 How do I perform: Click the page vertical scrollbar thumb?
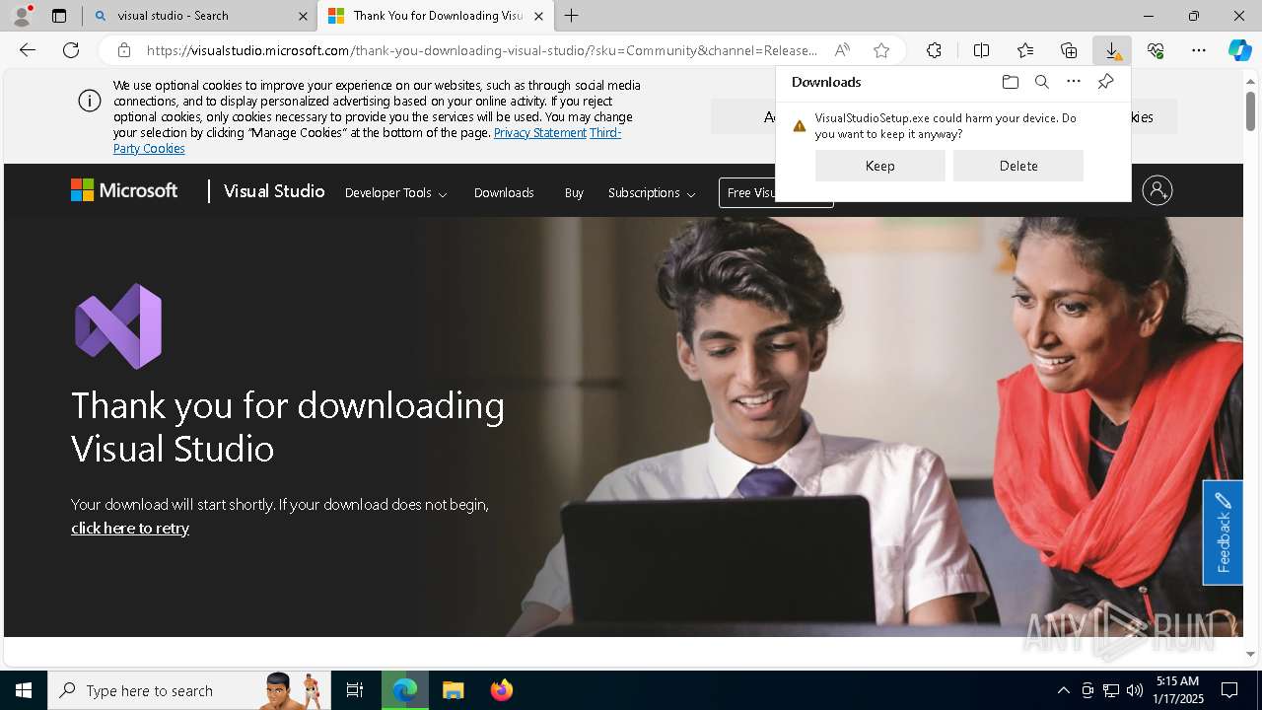[1251, 109]
